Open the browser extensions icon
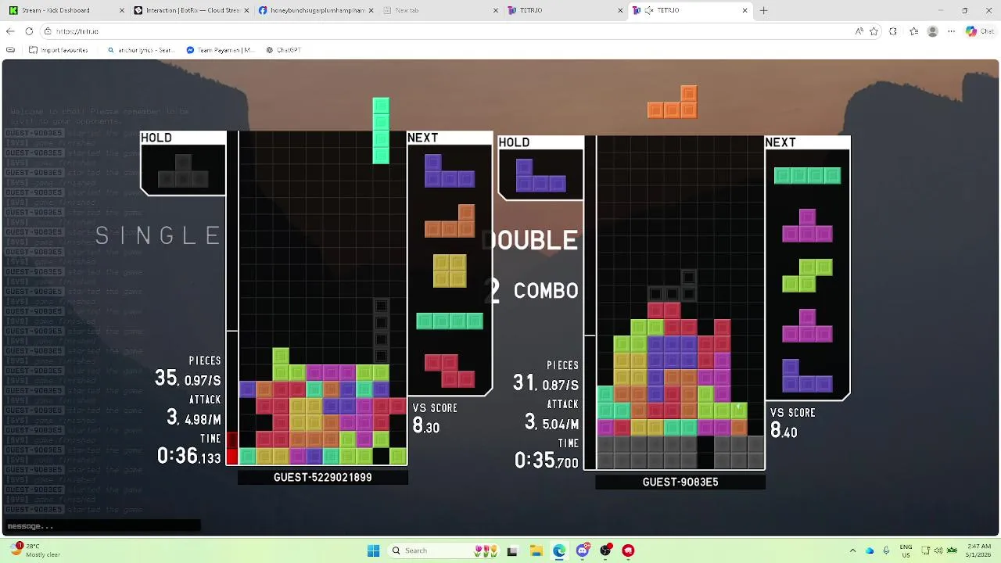 [x=894, y=31]
